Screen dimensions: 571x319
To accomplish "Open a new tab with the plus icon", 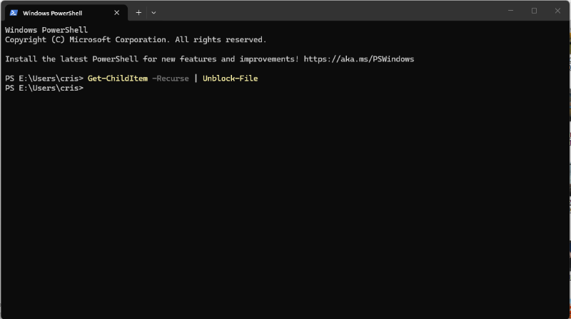I will coord(138,13).
